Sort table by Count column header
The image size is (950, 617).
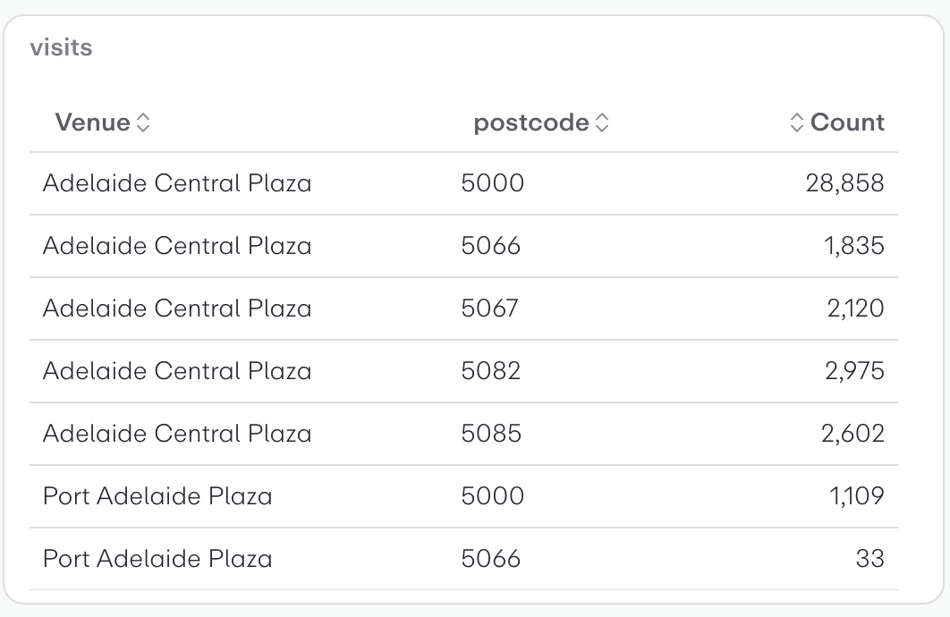pyautogui.click(x=847, y=123)
